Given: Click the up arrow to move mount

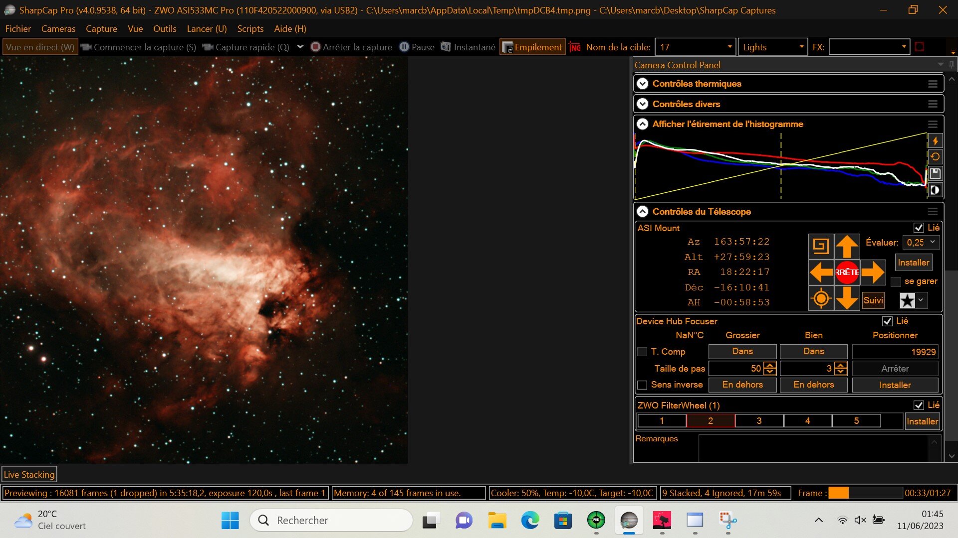Looking at the screenshot, I should pyautogui.click(x=847, y=246).
